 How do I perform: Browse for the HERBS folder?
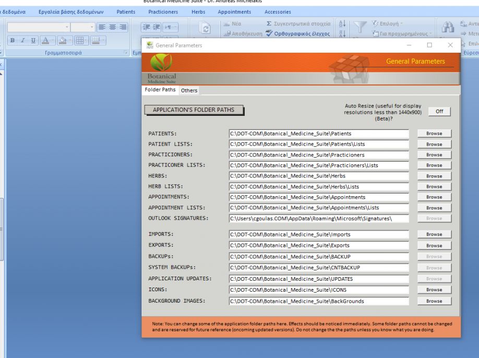tap(434, 176)
